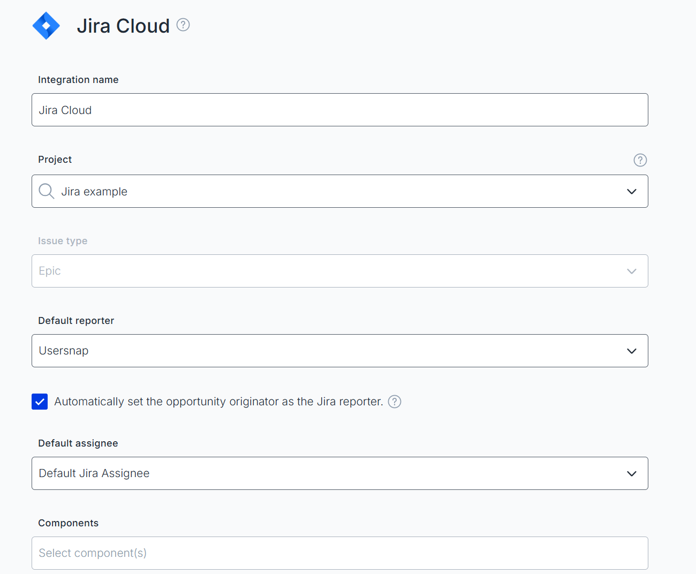This screenshot has width=696, height=574.
Task: Click the blue Jira diamond logo
Action: pyautogui.click(x=46, y=26)
